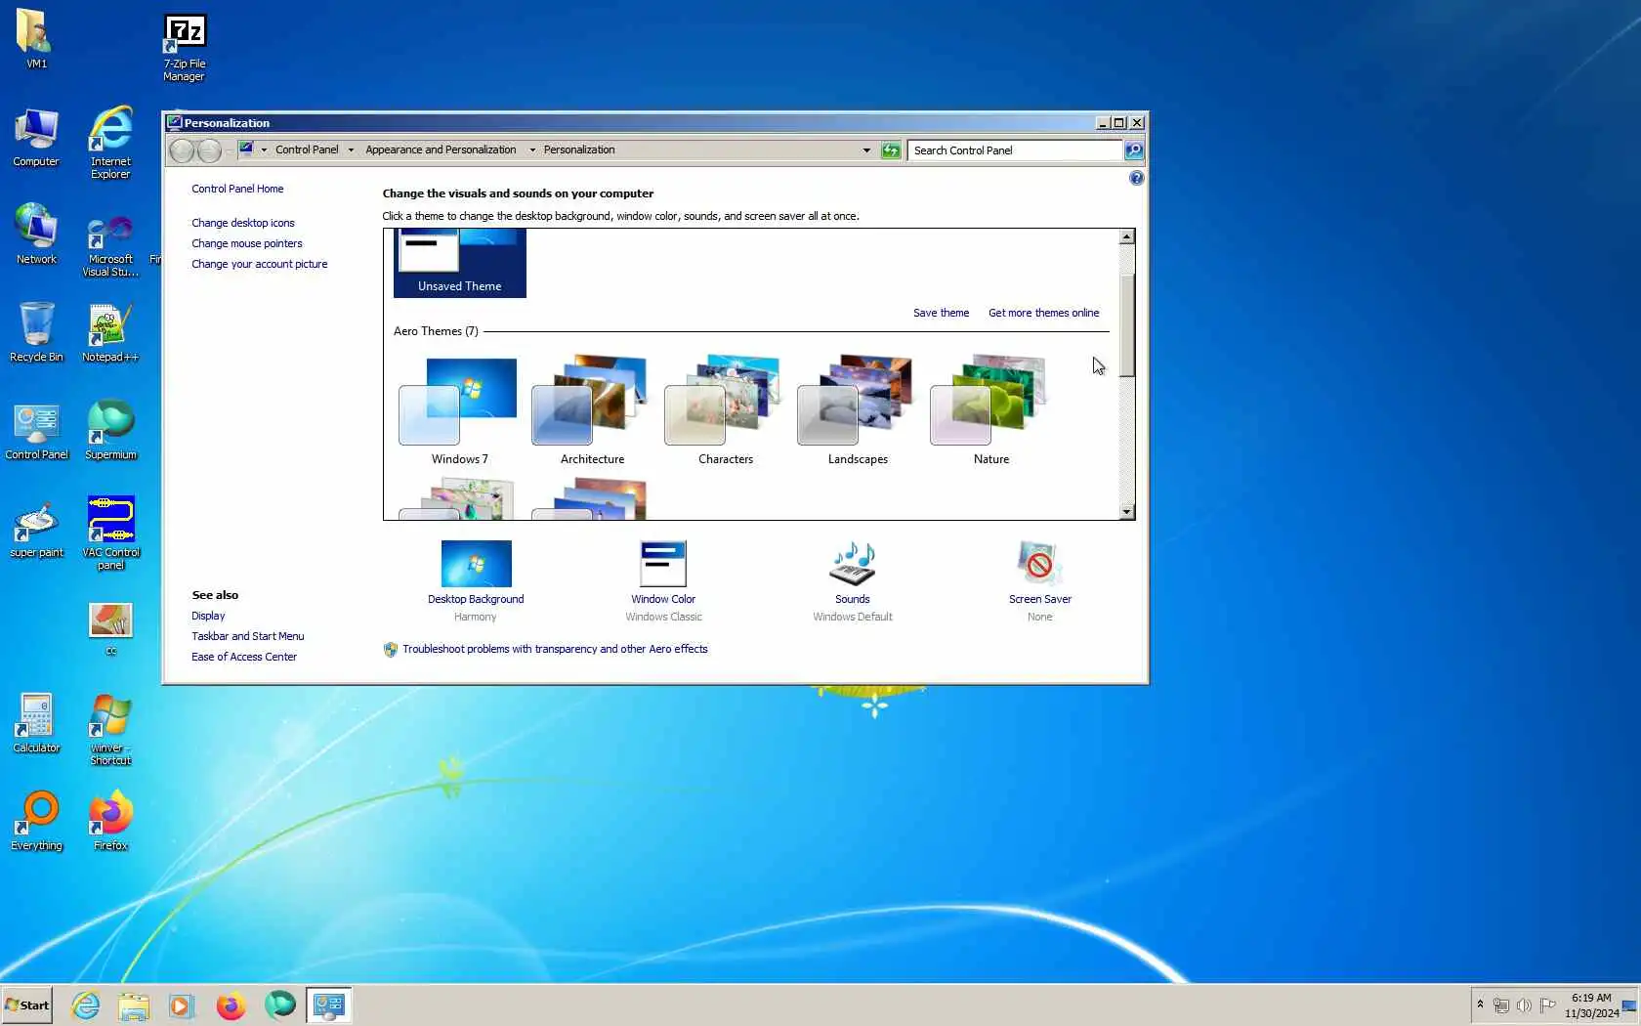Click Get more themes online link

tap(1043, 313)
